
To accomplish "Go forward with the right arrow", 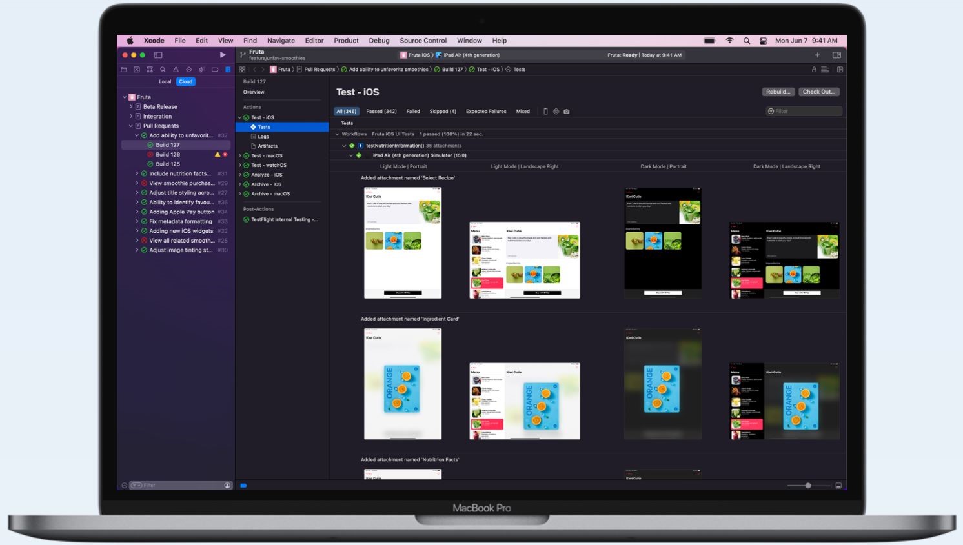I will point(263,70).
